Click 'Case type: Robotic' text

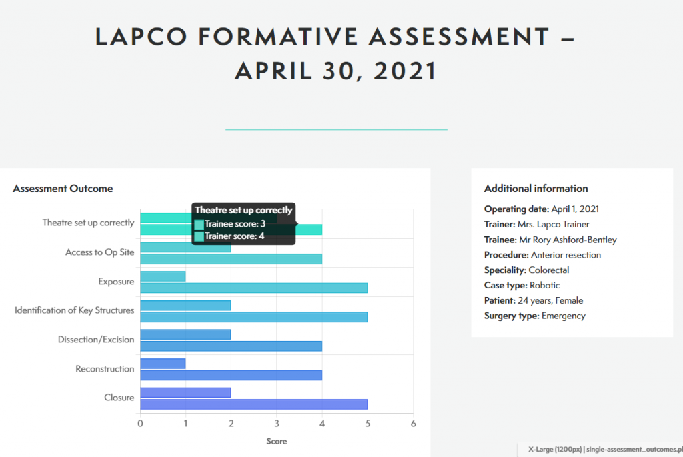tap(522, 285)
